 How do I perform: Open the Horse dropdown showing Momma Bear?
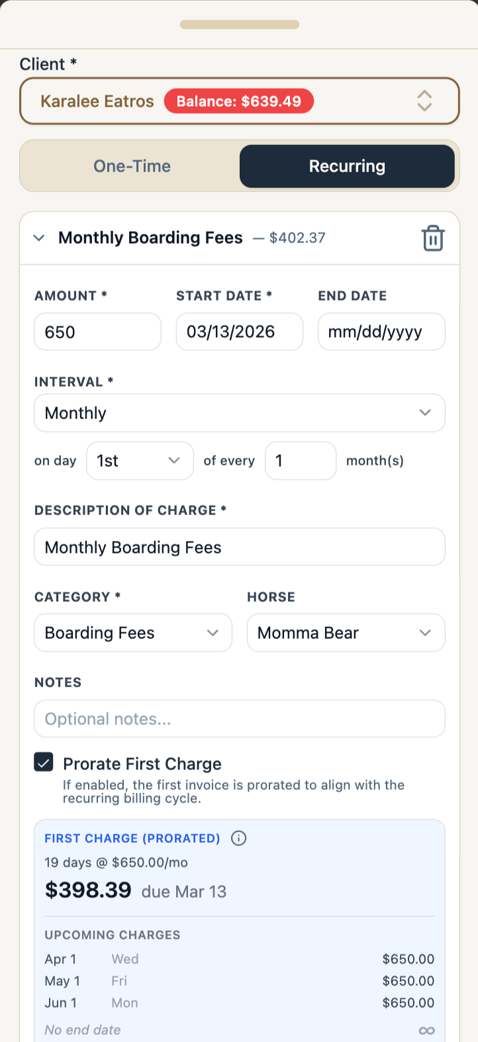click(x=346, y=632)
